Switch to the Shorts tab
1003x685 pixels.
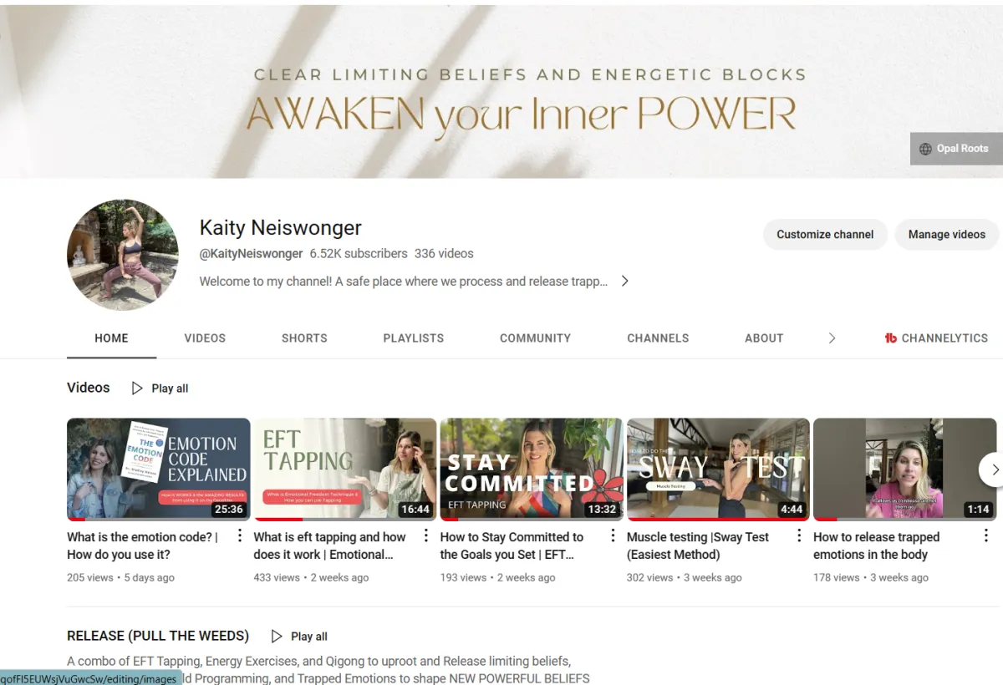pyautogui.click(x=304, y=338)
